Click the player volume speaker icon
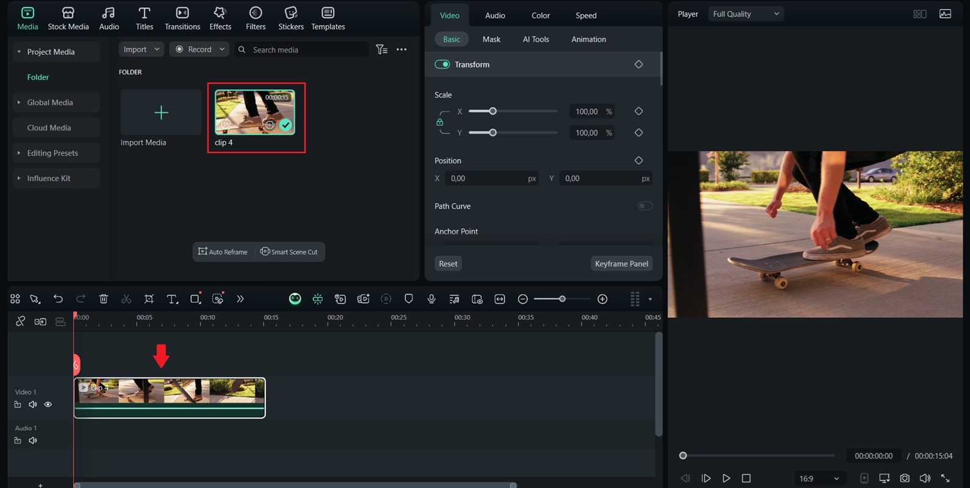The height and width of the screenshot is (488, 970). point(925,478)
